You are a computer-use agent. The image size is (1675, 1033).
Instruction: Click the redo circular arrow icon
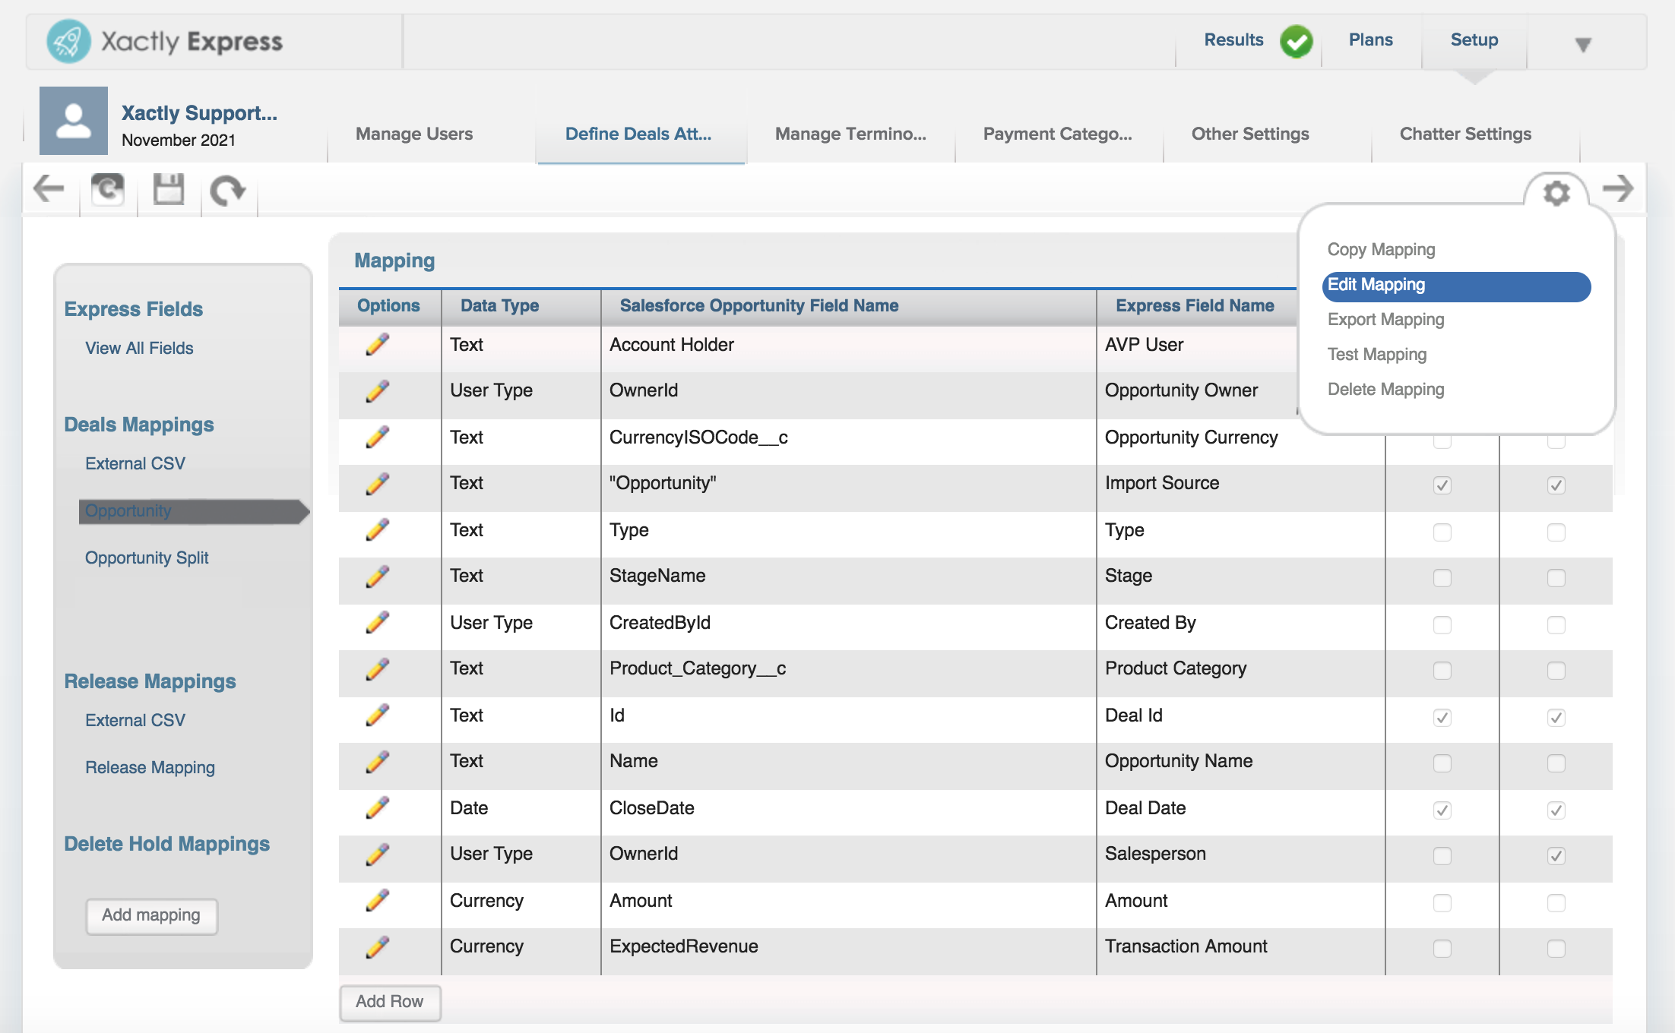pyautogui.click(x=228, y=191)
